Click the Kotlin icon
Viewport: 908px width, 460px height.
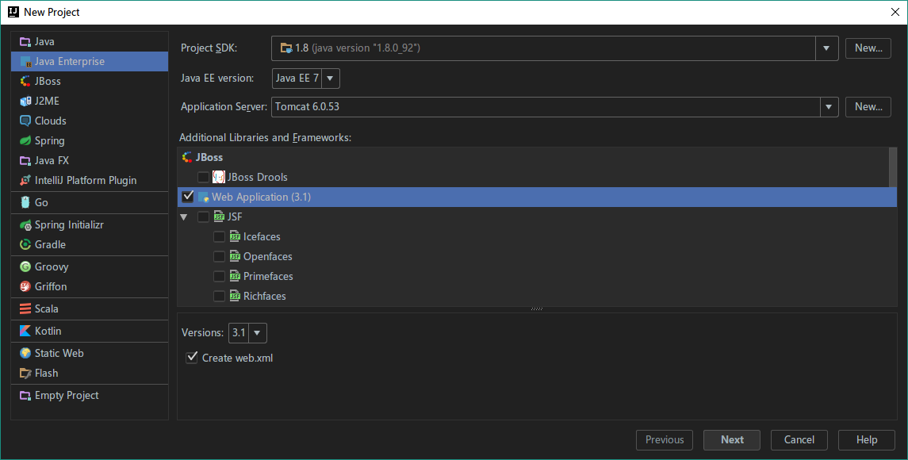[25, 331]
